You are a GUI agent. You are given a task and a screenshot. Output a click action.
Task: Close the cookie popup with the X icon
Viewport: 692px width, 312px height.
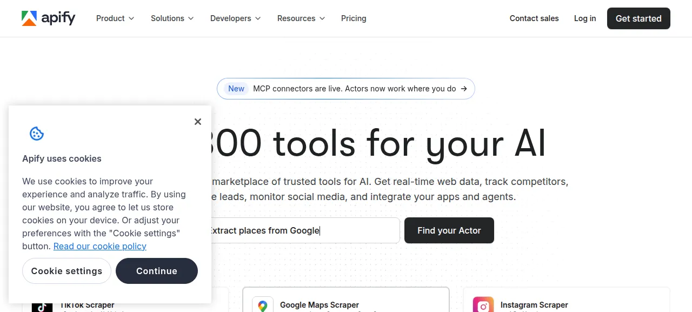click(x=198, y=122)
